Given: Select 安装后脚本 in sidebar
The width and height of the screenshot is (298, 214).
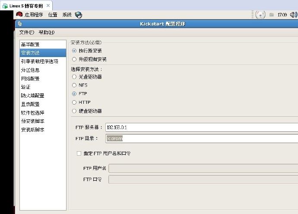Looking at the screenshot, I should tap(43, 130).
